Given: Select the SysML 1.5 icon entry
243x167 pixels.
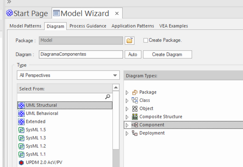Looking at the screenshot, I should pyautogui.click(x=21, y=130).
